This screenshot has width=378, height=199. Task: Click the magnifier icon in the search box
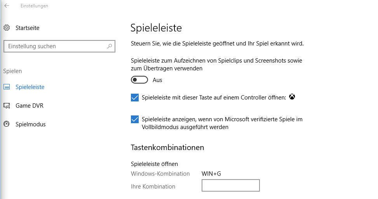[x=110, y=46]
